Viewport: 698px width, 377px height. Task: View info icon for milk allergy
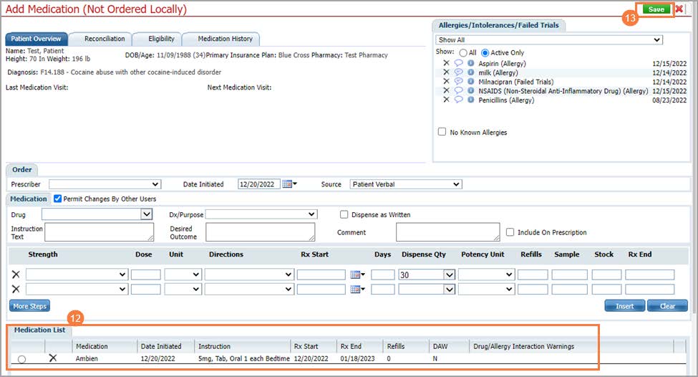pos(470,72)
